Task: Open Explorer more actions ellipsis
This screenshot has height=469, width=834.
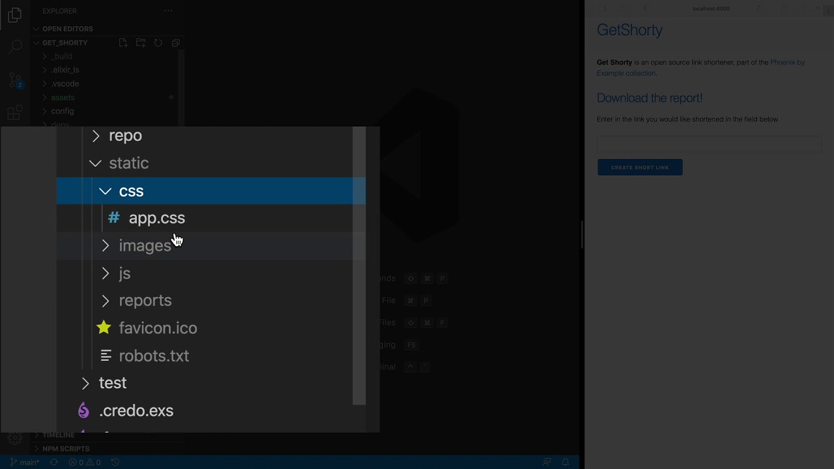Action: (168, 11)
